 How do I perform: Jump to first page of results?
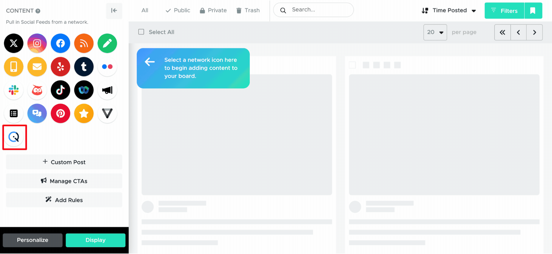tap(502, 32)
